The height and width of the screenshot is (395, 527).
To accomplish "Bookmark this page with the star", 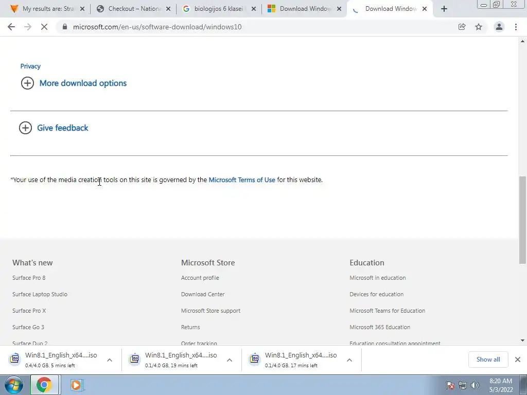I will [x=479, y=27].
